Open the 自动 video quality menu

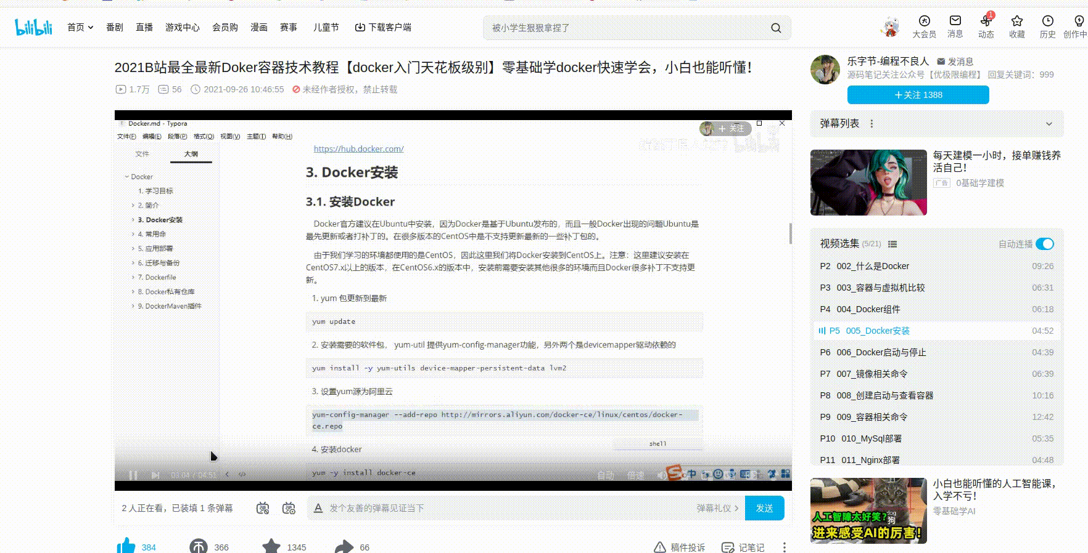(x=606, y=475)
